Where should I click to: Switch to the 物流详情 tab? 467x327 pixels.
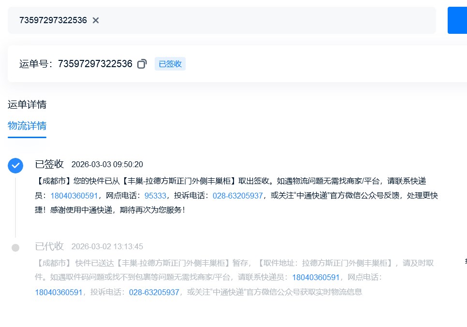[x=27, y=126]
